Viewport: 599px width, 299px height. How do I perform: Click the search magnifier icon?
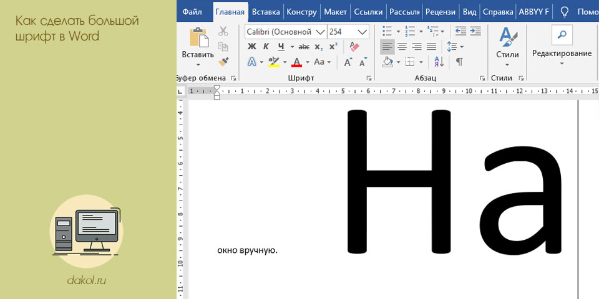pos(562,35)
